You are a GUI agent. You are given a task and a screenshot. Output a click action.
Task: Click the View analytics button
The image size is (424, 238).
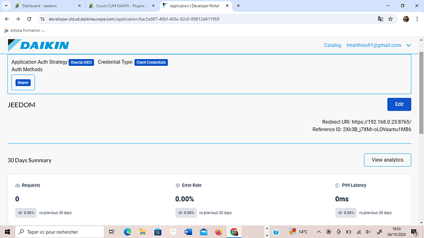coord(388,160)
